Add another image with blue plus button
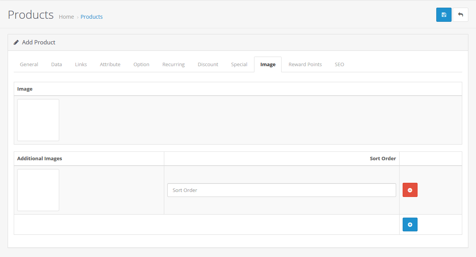 pos(410,224)
